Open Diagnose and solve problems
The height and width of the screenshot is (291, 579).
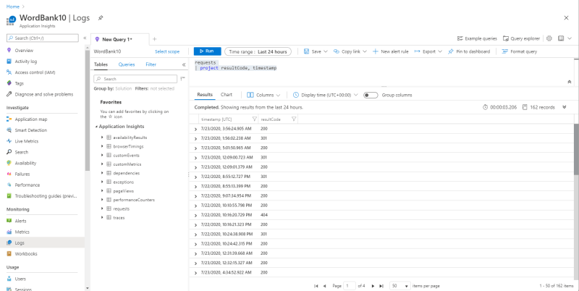[44, 95]
